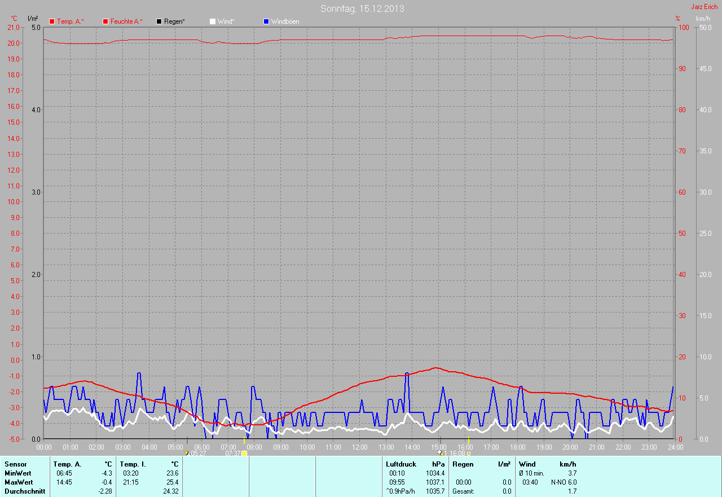Click the '%' humidity axis unit label
This screenshot has height=497, width=722.
pos(678,19)
